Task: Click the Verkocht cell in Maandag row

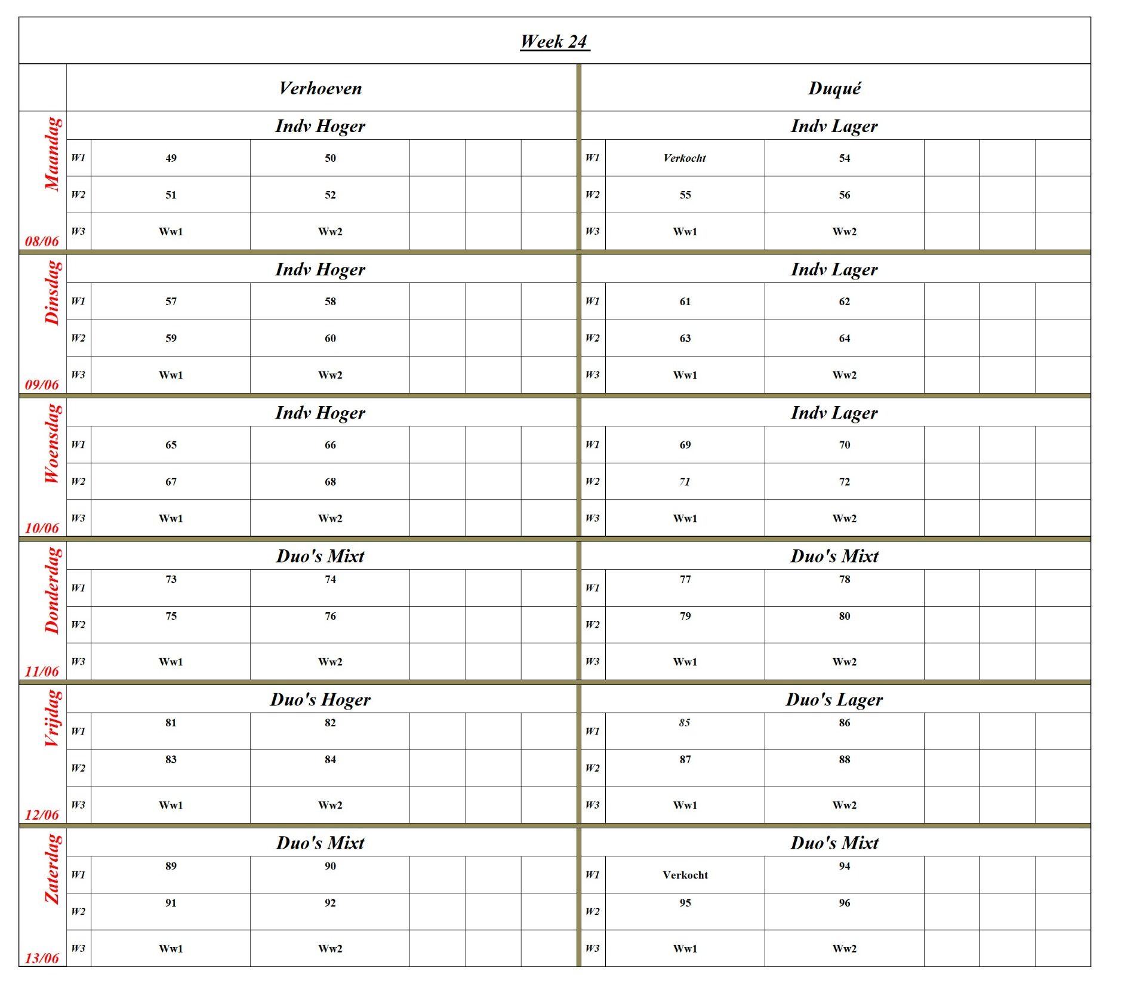Action: click(x=685, y=158)
